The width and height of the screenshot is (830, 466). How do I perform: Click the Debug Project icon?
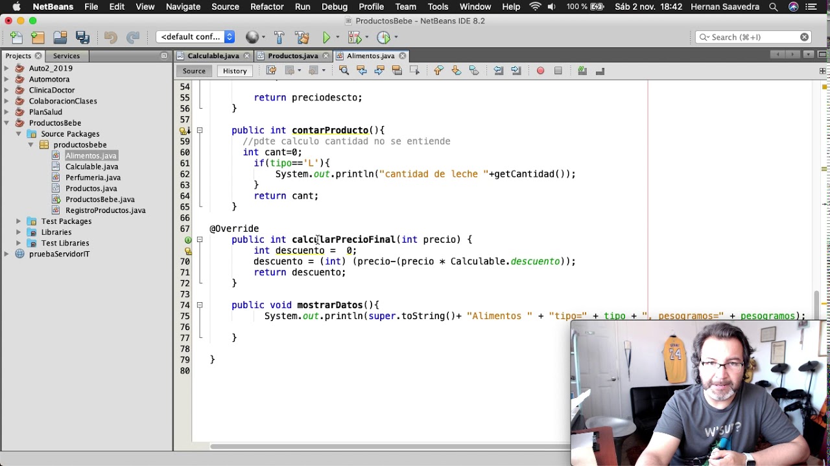pyautogui.click(x=353, y=38)
